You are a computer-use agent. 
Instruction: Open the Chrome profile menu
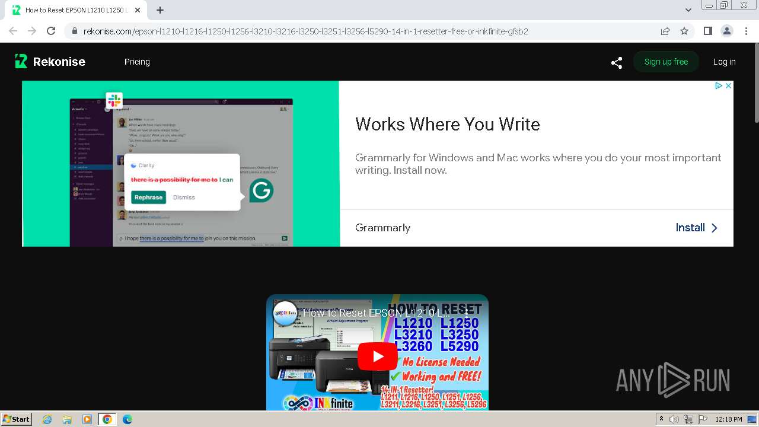726,31
